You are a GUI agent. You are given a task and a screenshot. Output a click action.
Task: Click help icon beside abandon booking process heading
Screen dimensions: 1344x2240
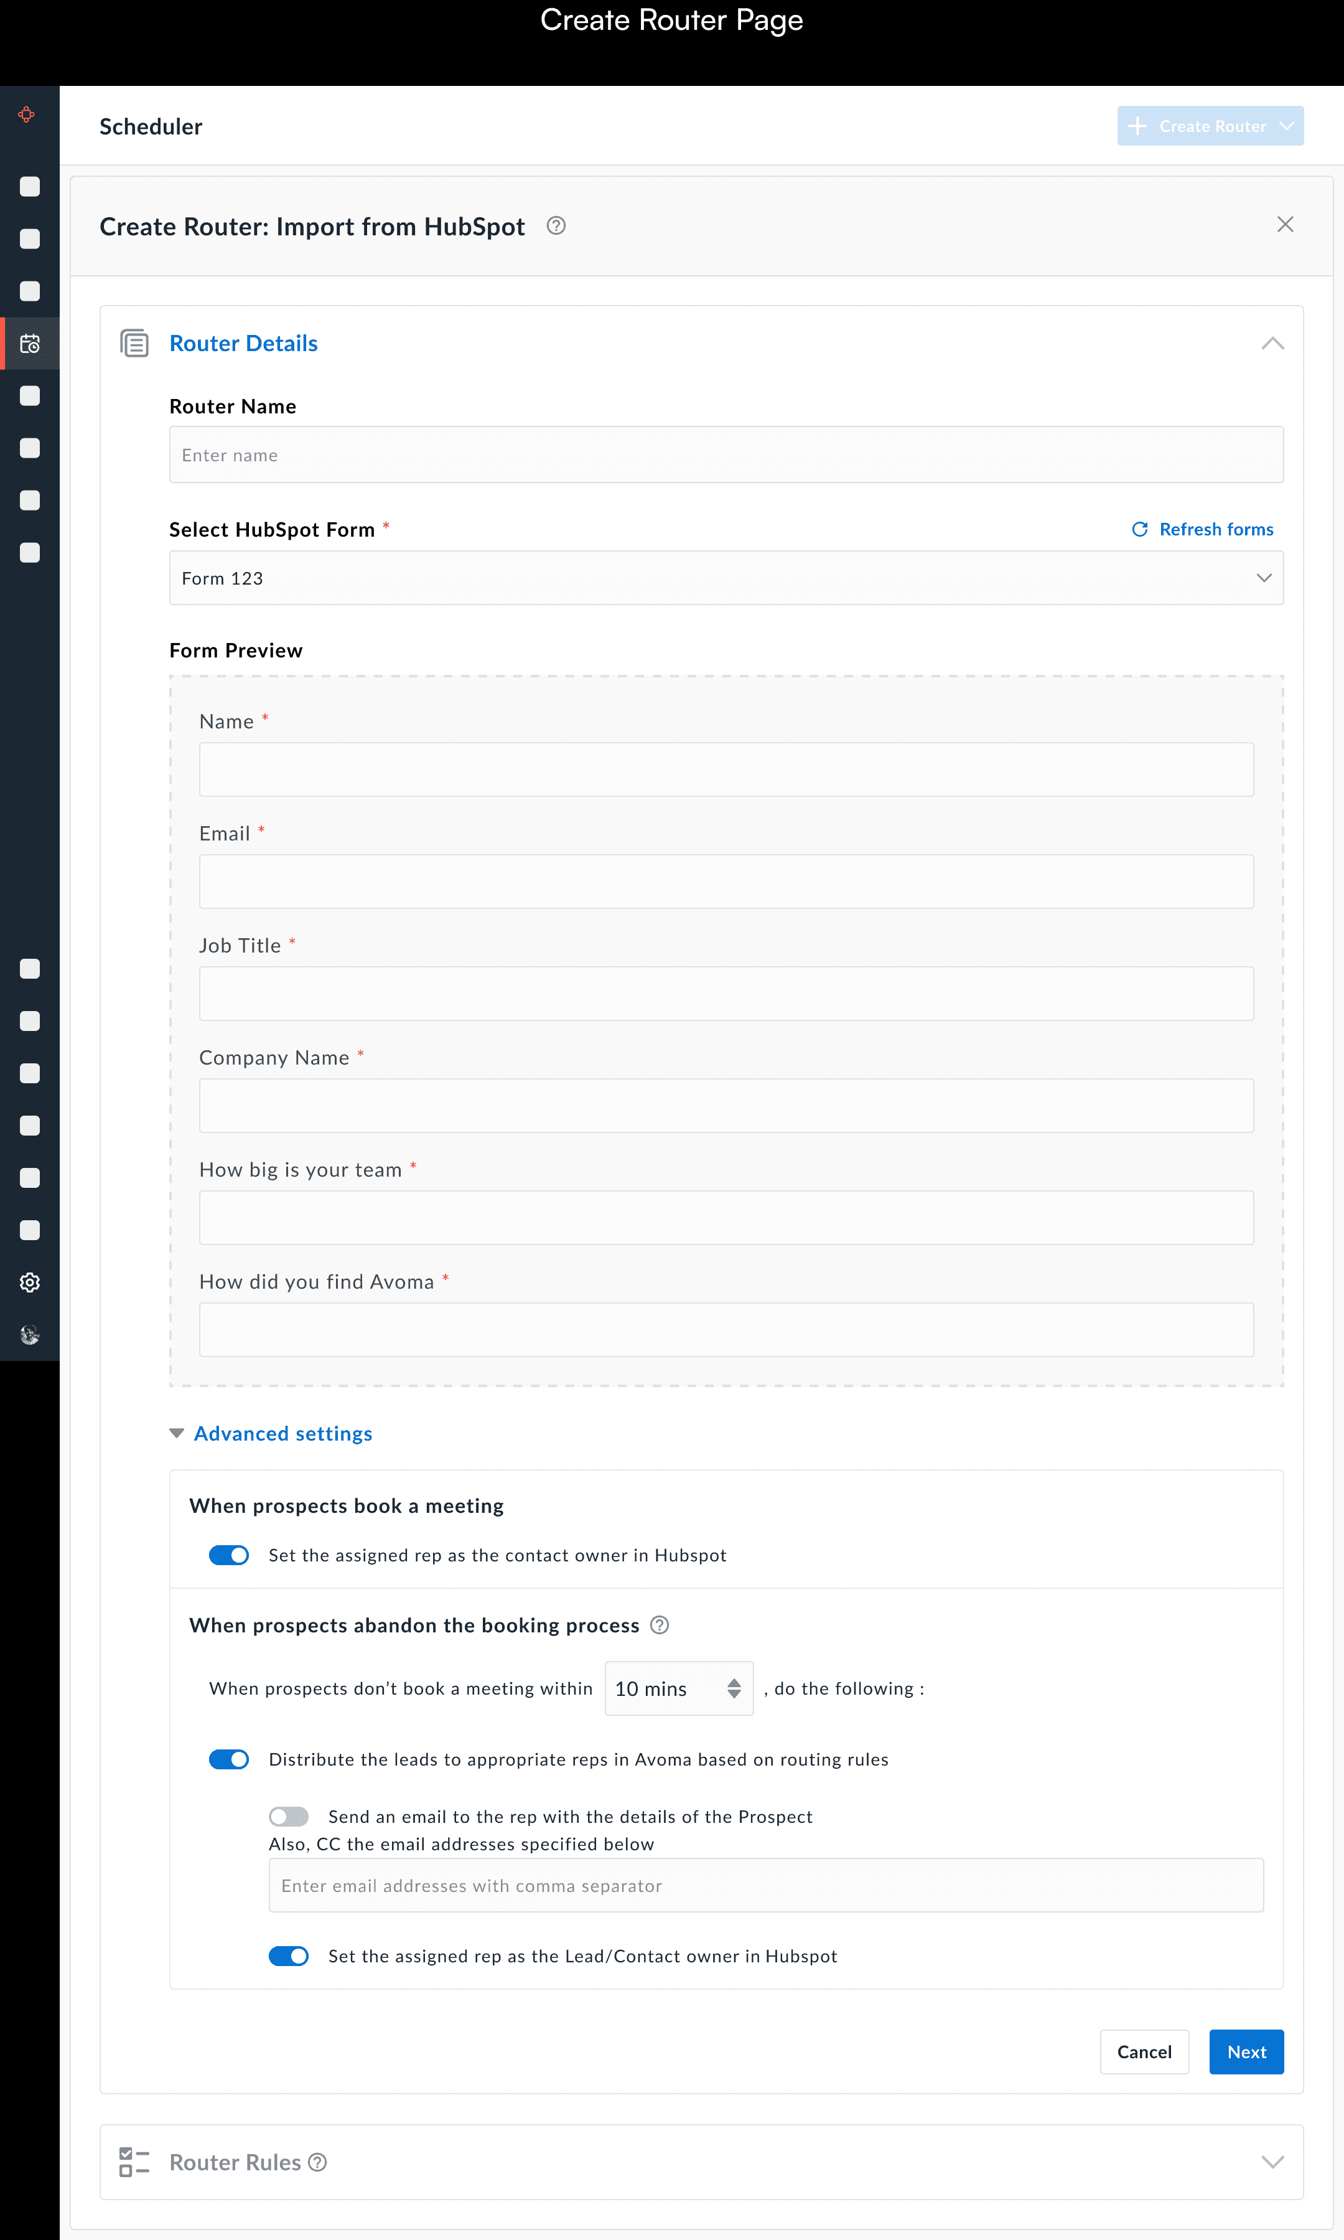click(x=660, y=1625)
